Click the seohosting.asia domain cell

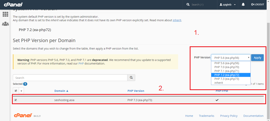point(64,100)
